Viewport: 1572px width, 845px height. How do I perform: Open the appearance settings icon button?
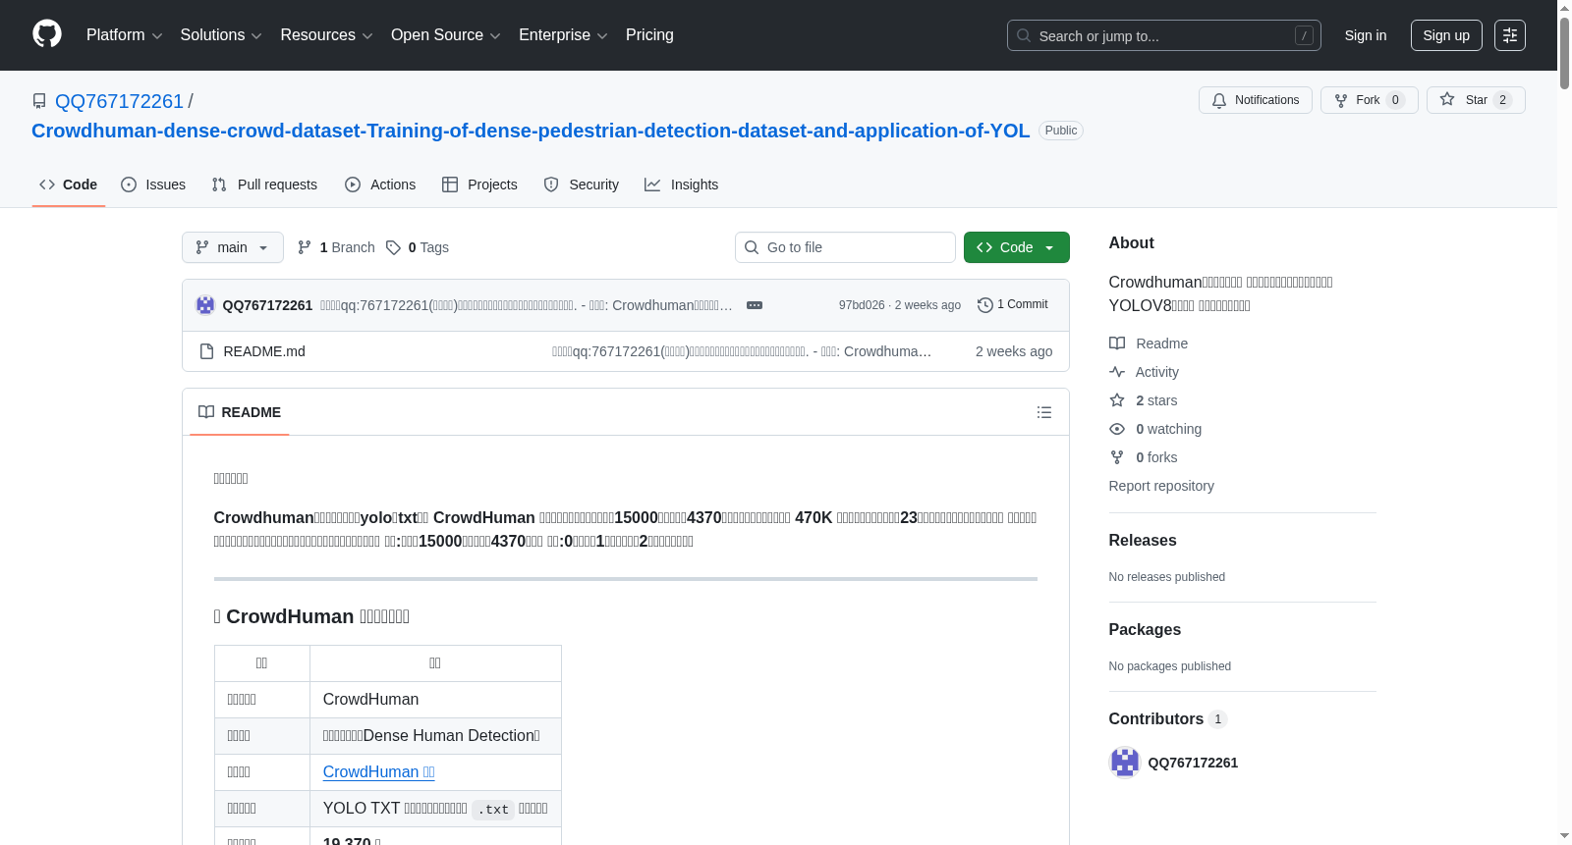coord(1510,35)
